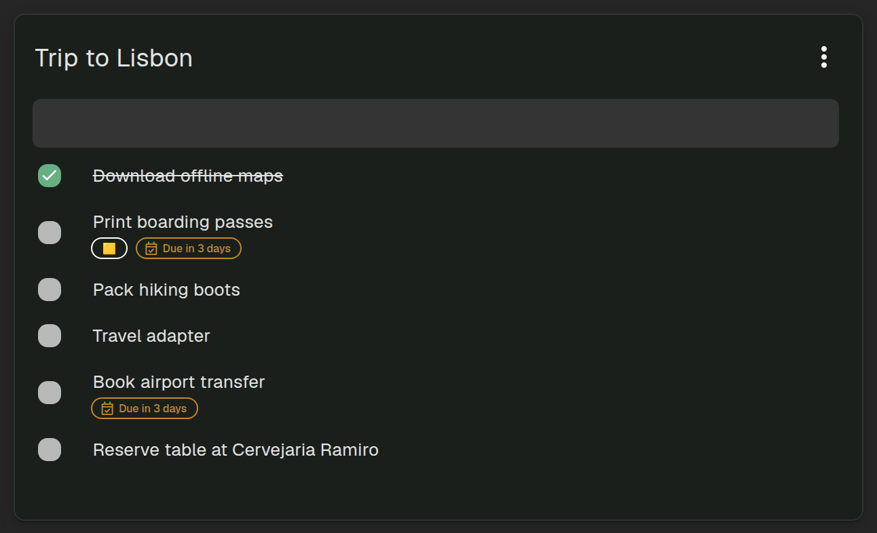Click the new task input field
The height and width of the screenshot is (533, 877).
coord(436,123)
